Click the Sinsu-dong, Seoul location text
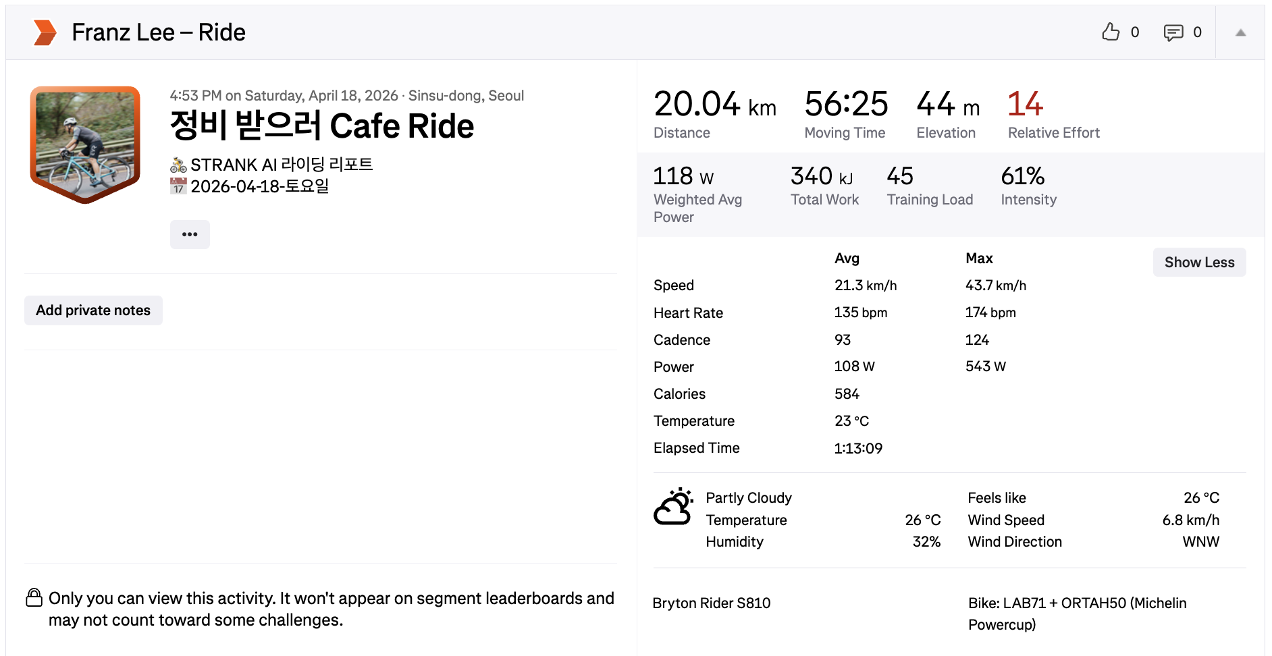 (x=466, y=96)
